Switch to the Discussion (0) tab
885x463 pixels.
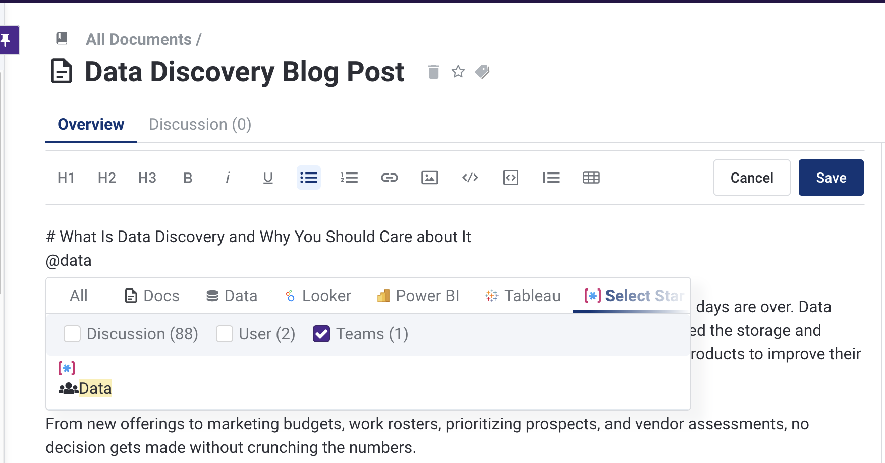pos(200,124)
